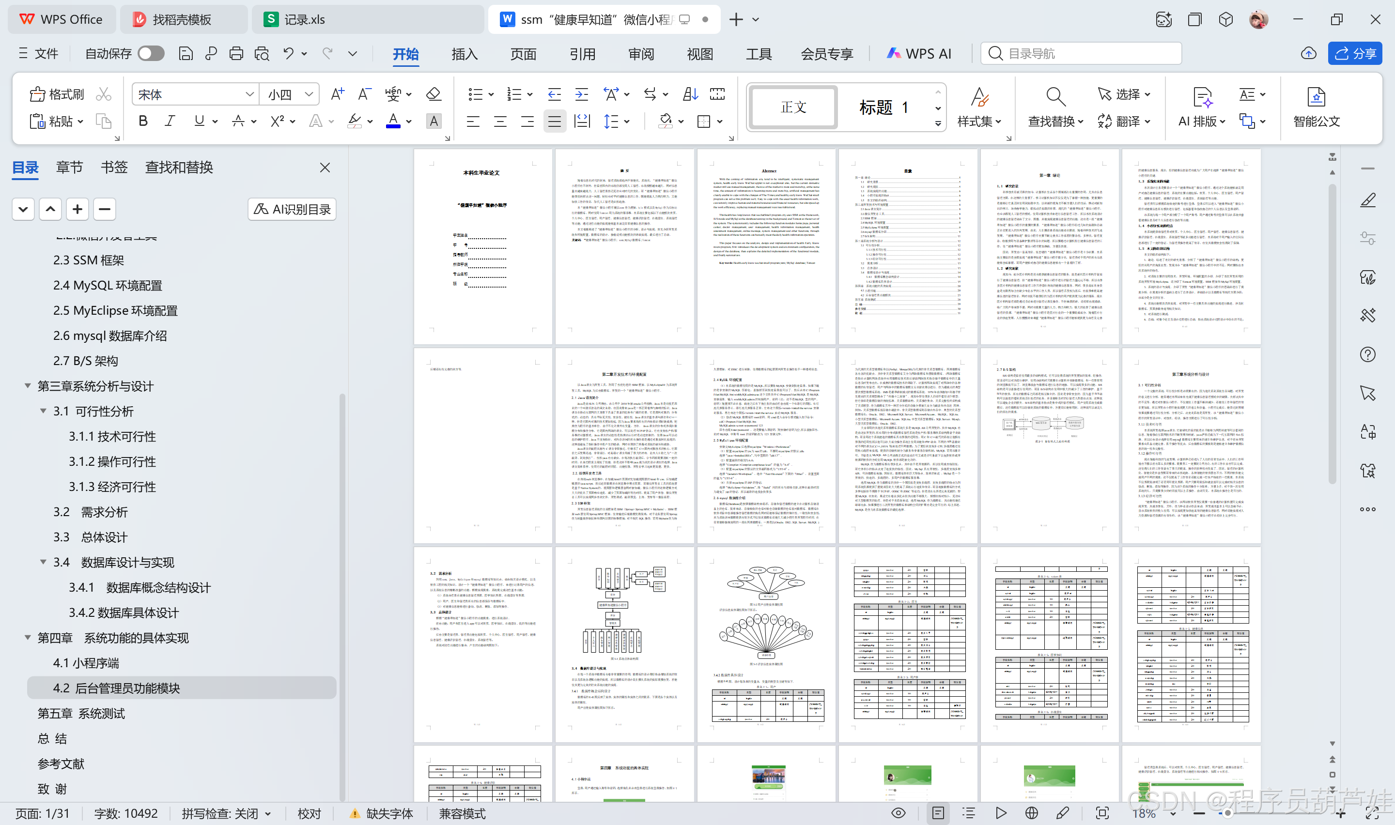The height and width of the screenshot is (825, 1395).
Task: Collapse the 第四章 系统功能的具体实现 node
Action: click(x=27, y=638)
